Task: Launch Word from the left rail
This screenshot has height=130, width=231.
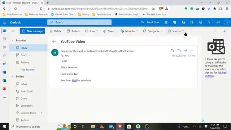Action: (4, 72)
